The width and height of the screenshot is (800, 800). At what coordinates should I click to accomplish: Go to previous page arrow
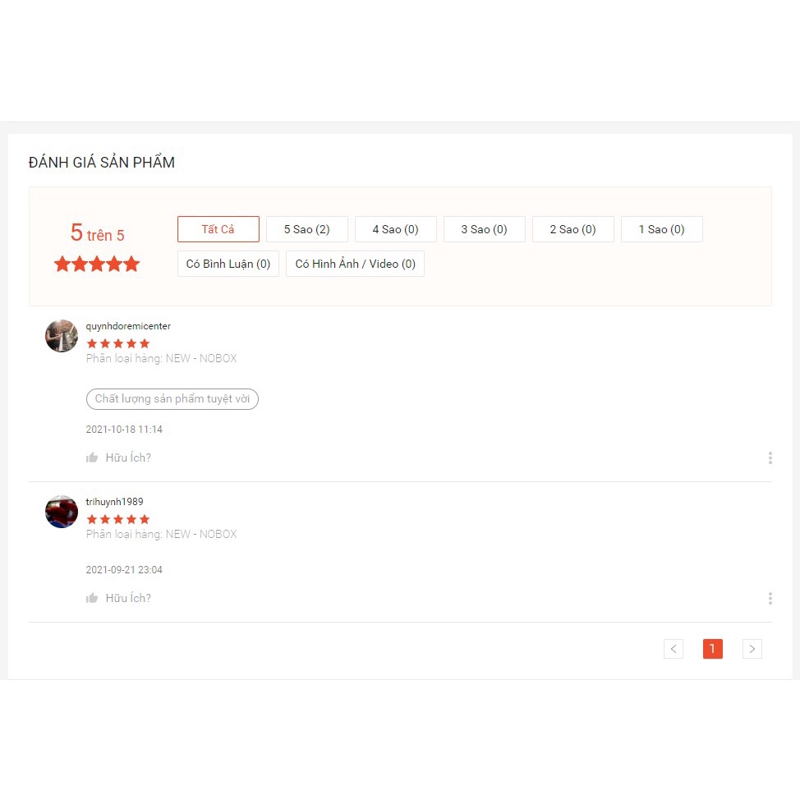[673, 649]
